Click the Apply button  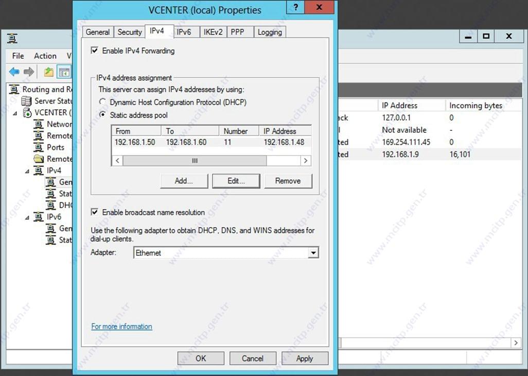[305, 358]
